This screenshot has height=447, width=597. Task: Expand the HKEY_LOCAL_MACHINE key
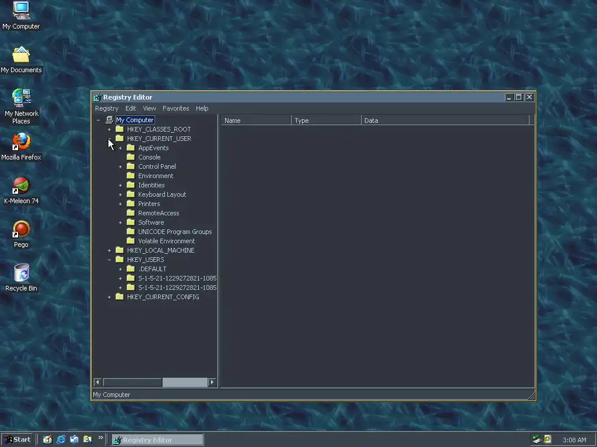[x=109, y=250]
